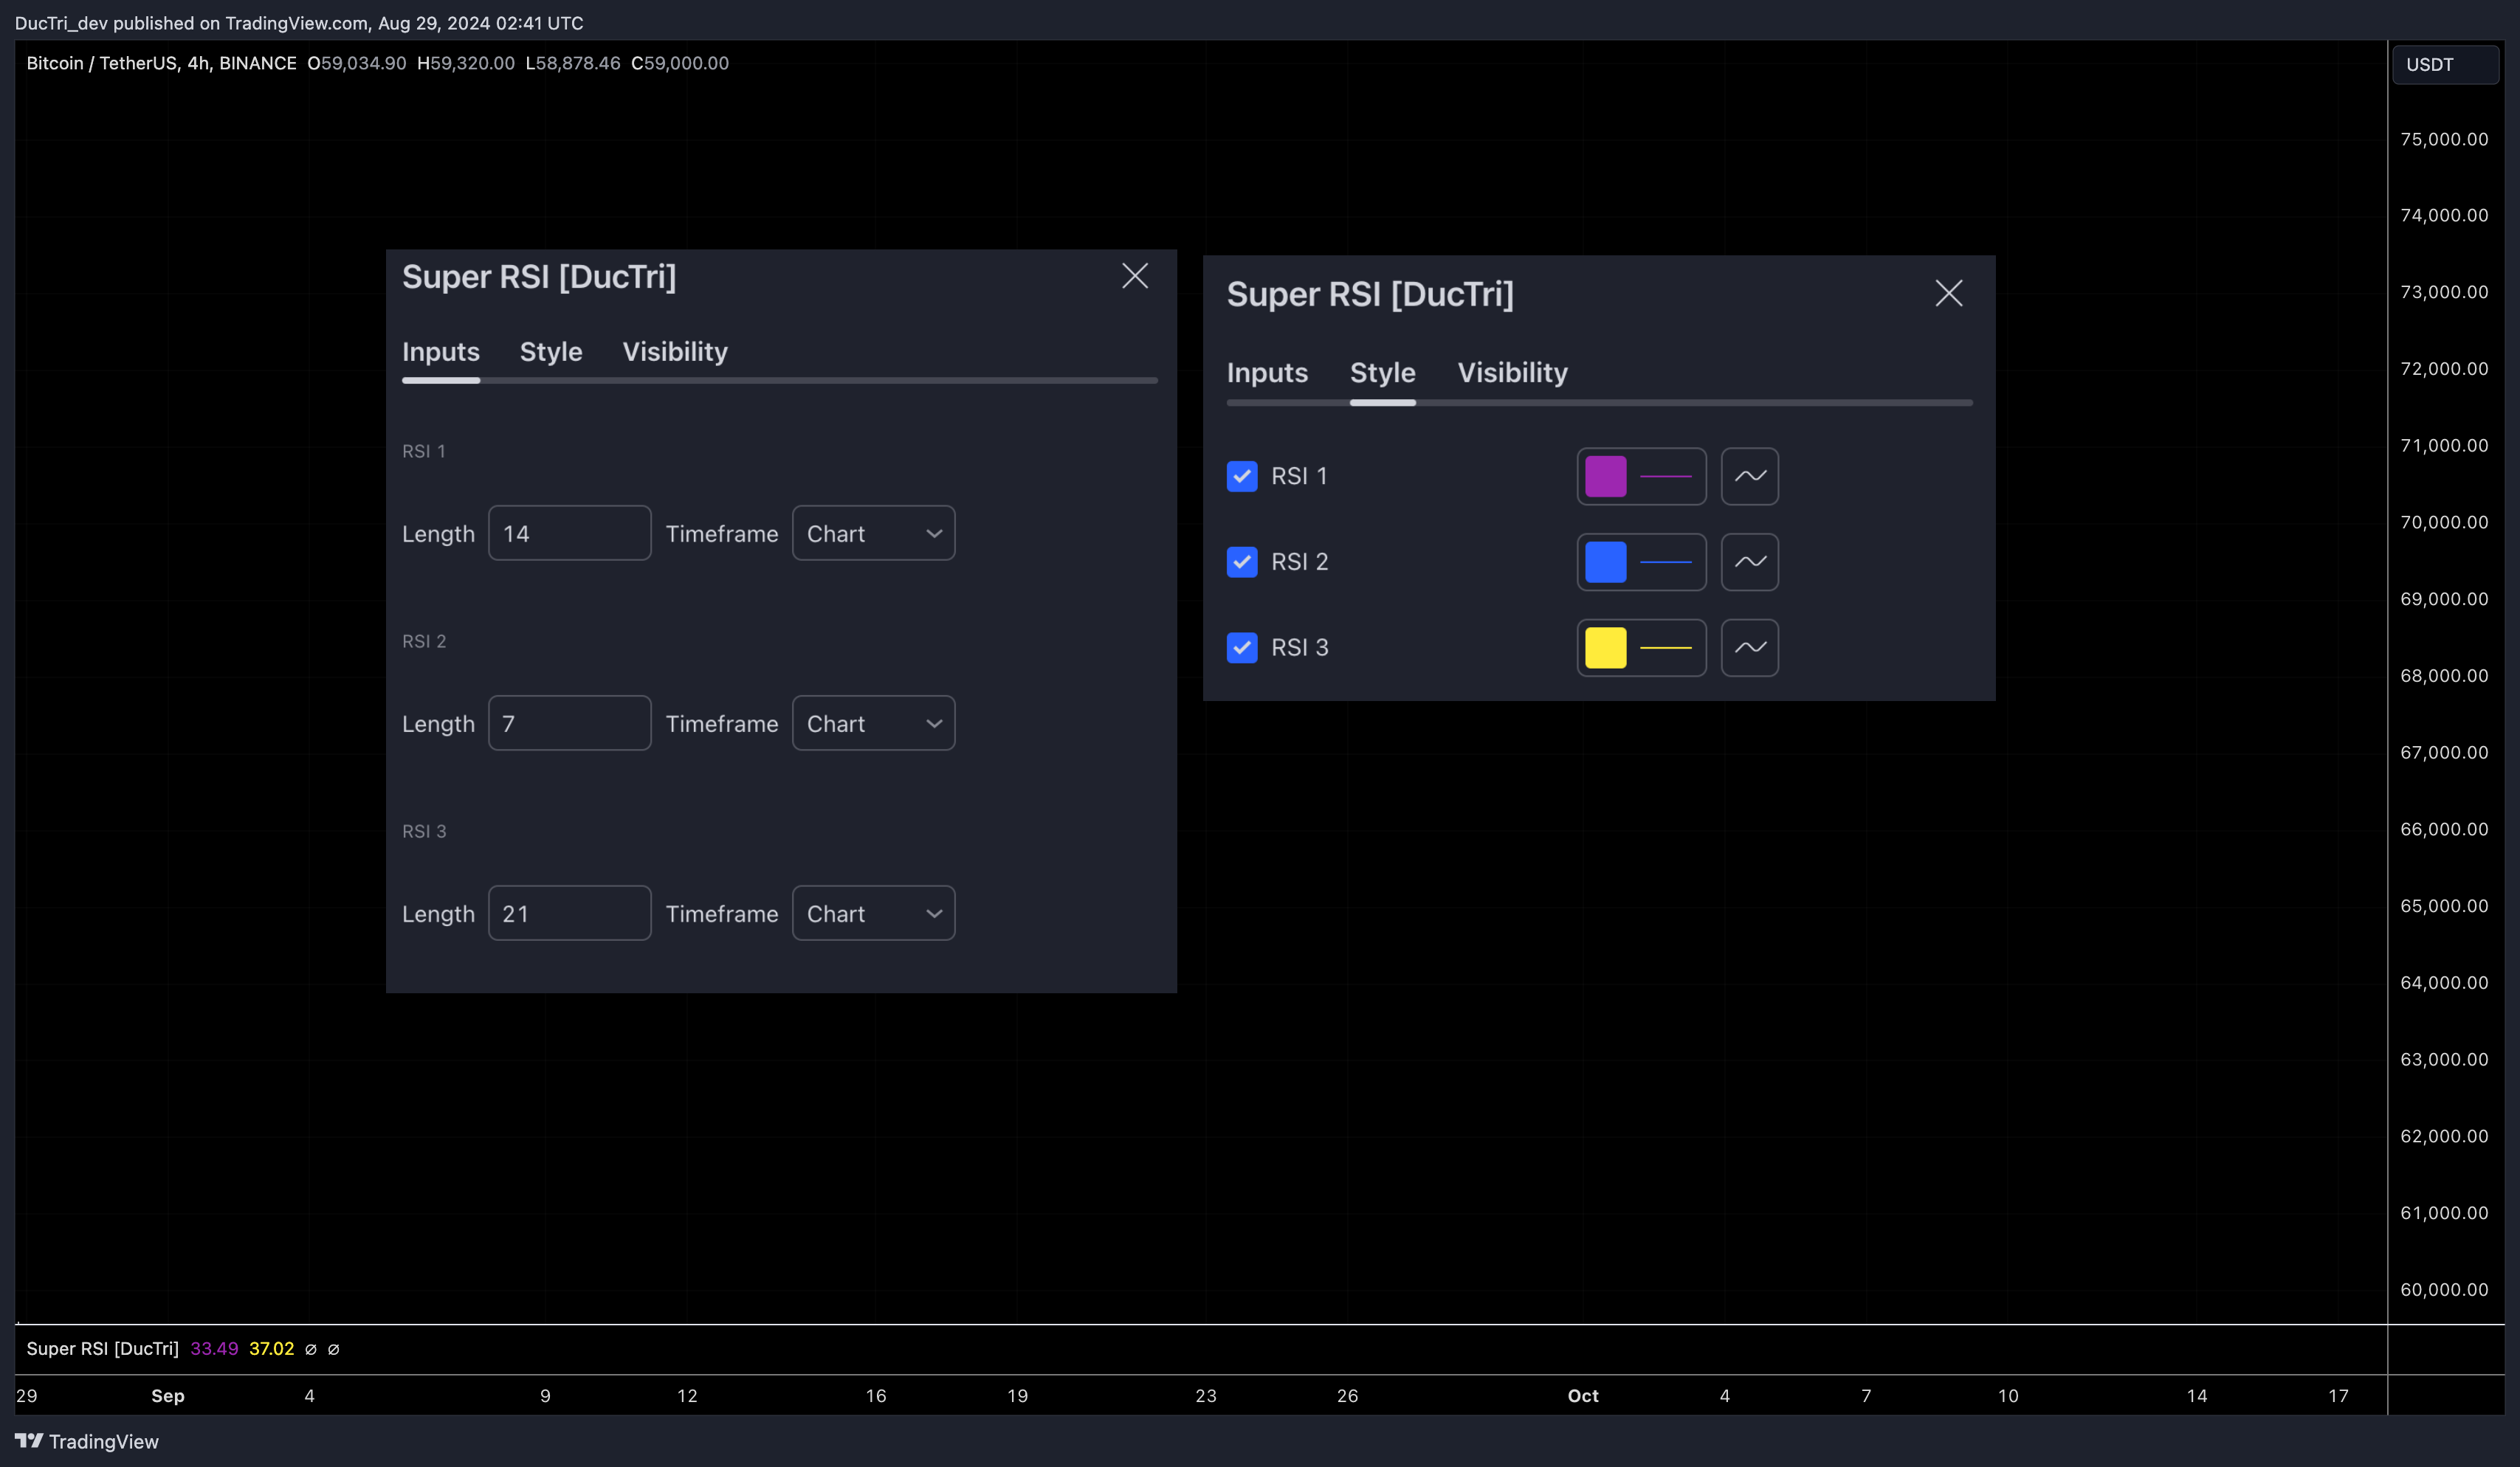Open Inputs tab in right dialog
2520x1467 pixels.
[x=1267, y=373]
